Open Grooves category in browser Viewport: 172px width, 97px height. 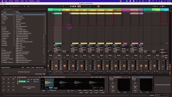[x=5, y=44]
